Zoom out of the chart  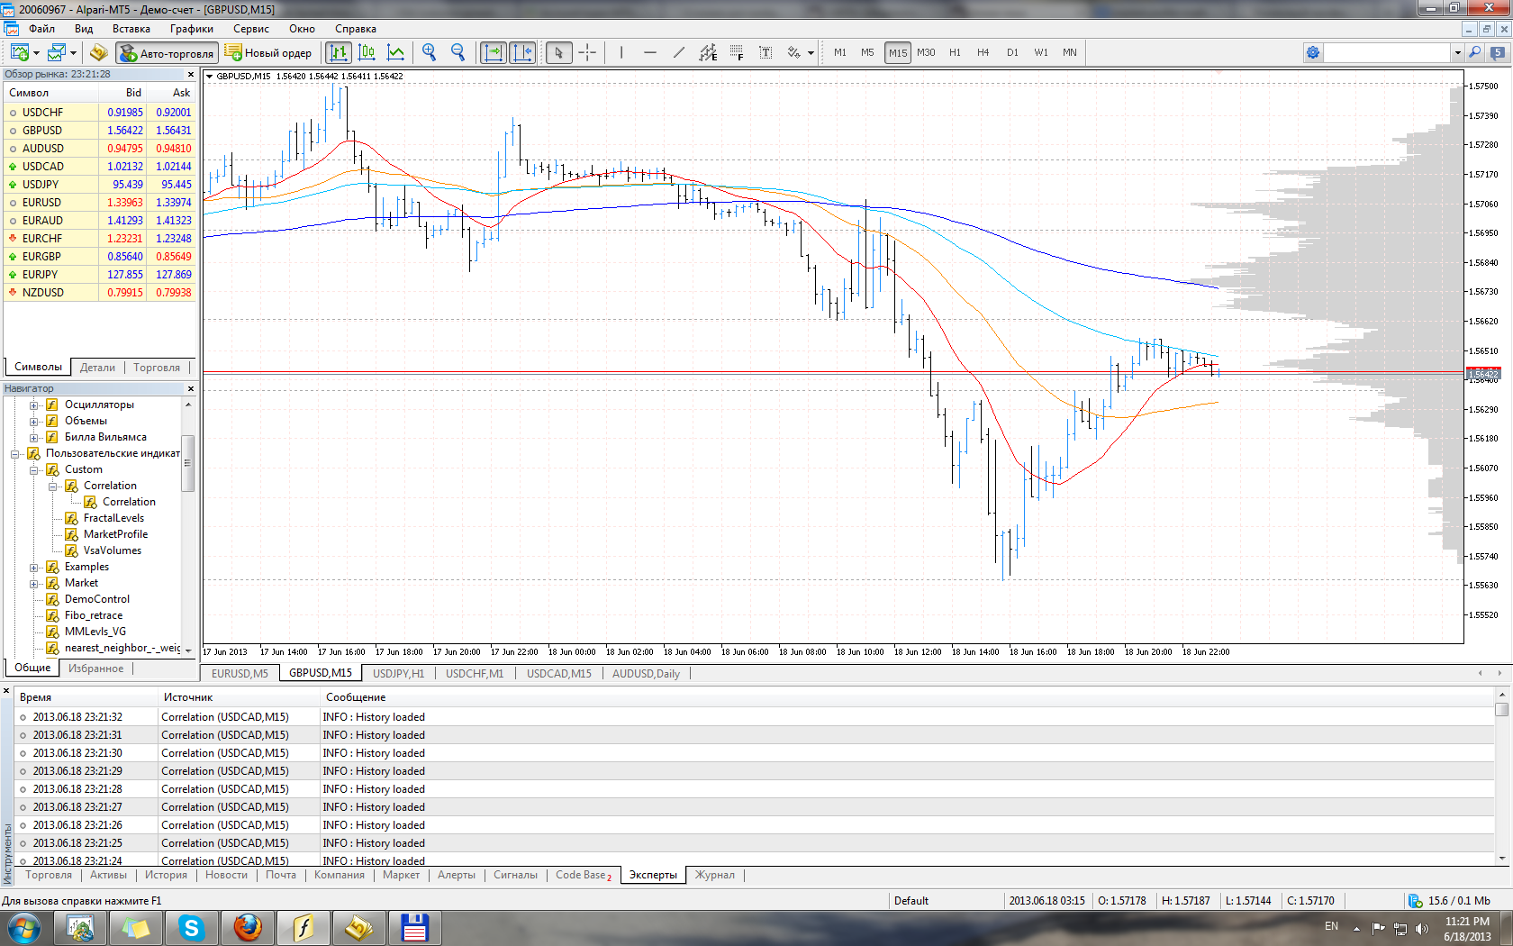pos(458,52)
